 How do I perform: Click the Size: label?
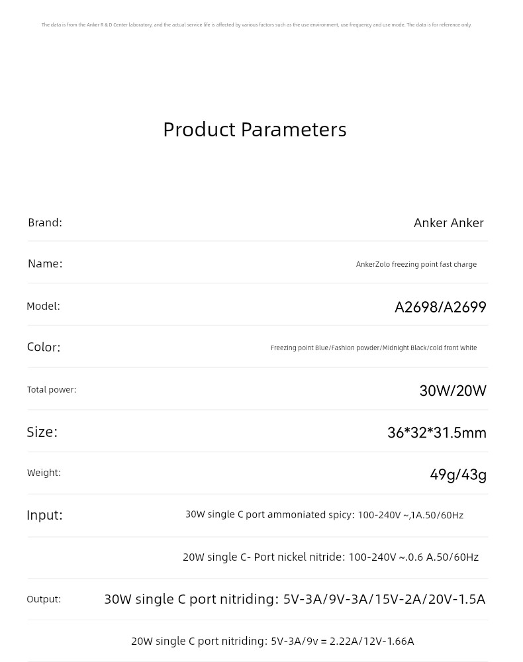42,432
